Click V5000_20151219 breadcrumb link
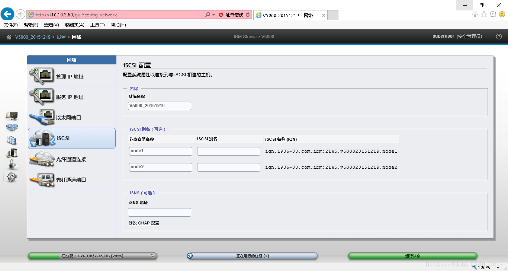 [x=33, y=37]
